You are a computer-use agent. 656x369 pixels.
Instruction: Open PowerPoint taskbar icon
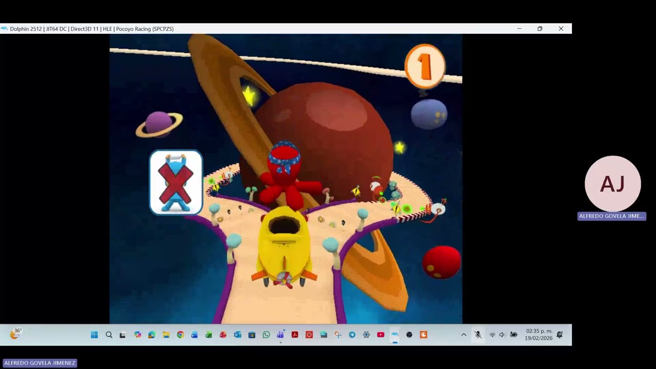pyautogui.click(x=223, y=335)
